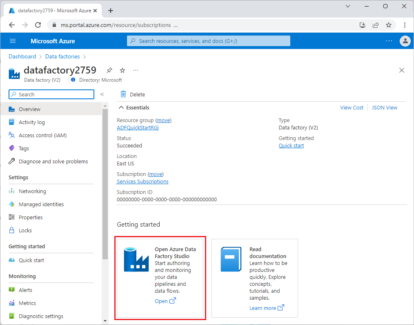
Task: Click the sidebar Search box
Action: 51,94
